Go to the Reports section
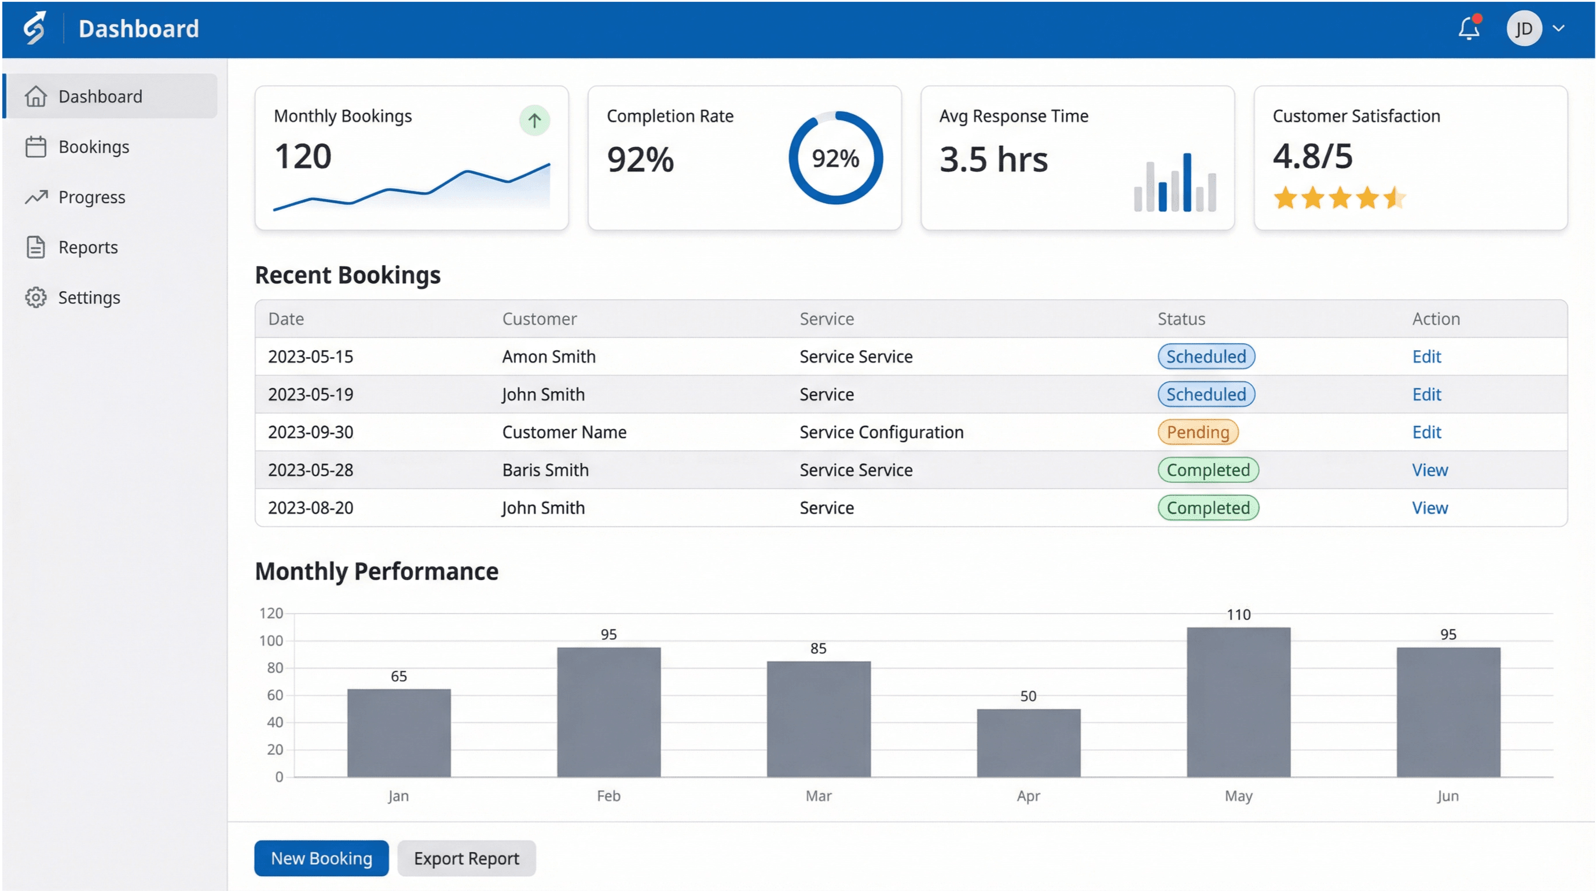 pyautogui.click(x=88, y=247)
